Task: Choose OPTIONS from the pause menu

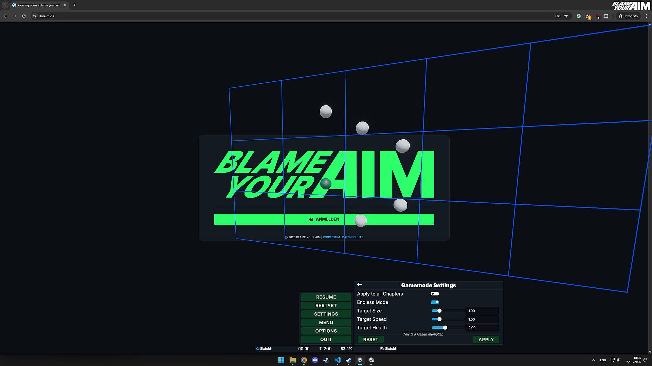Action: pos(326,331)
